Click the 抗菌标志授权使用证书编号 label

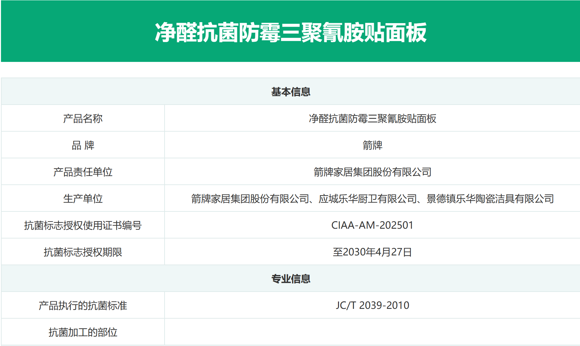pos(83,225)
